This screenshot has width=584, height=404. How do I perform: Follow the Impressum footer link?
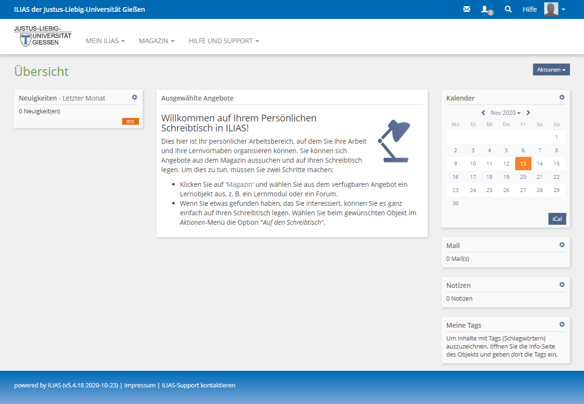(140, 386)
